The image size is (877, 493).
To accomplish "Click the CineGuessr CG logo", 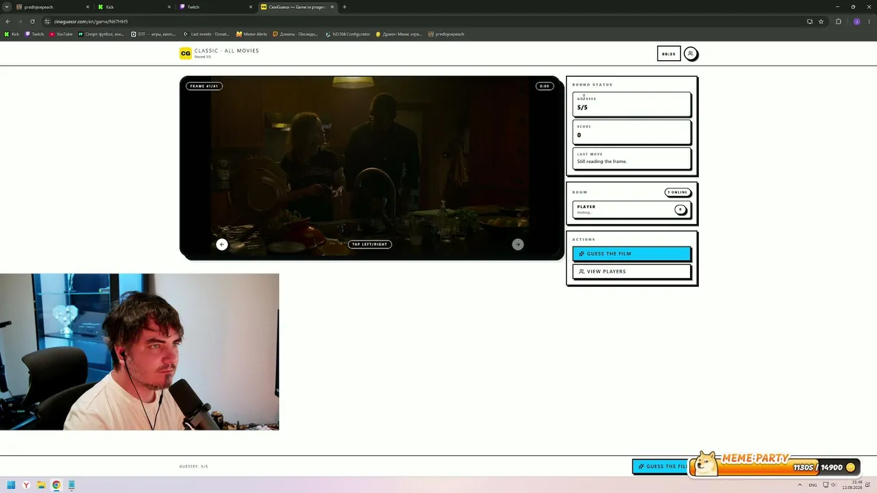I will coord(185,53).
